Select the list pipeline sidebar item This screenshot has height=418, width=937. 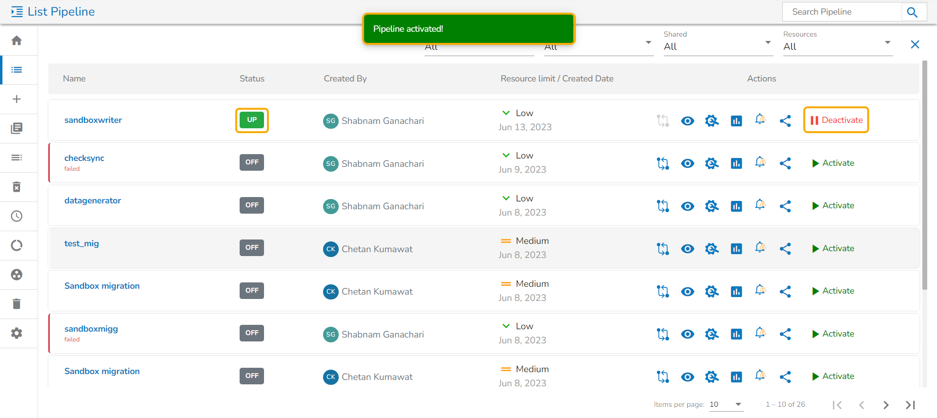(x=17, y=70)
